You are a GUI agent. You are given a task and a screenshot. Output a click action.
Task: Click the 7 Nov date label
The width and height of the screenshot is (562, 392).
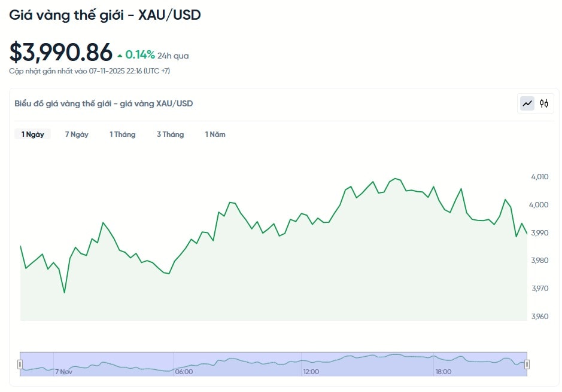coord(63,372)
